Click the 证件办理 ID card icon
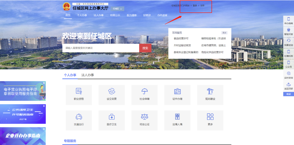The width and height of the screenshot is (294, 145). click(x=177, y=92)
